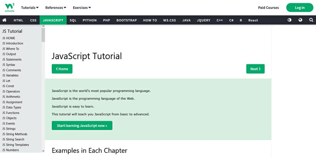Select JS Functions in the sidebar

(x=11, y=113)
